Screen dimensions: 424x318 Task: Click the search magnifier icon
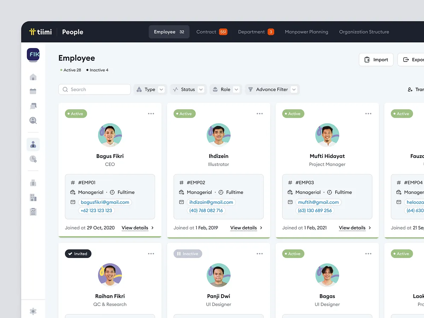pos(65,89)
